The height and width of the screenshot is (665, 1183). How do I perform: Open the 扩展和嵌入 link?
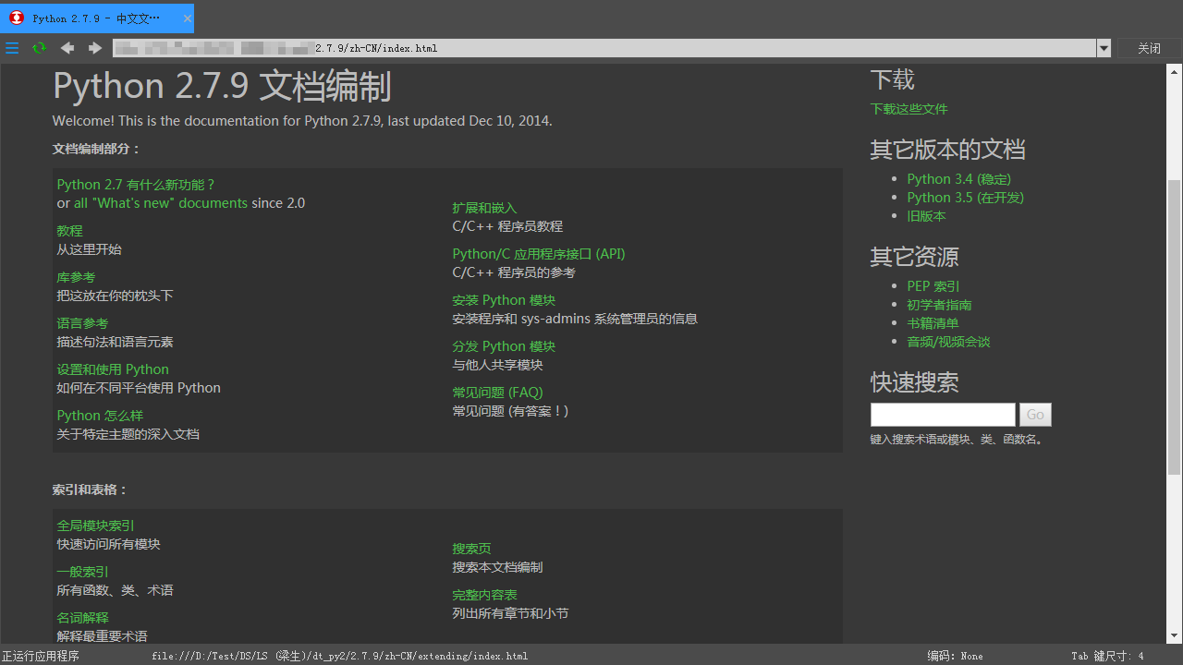484,208
